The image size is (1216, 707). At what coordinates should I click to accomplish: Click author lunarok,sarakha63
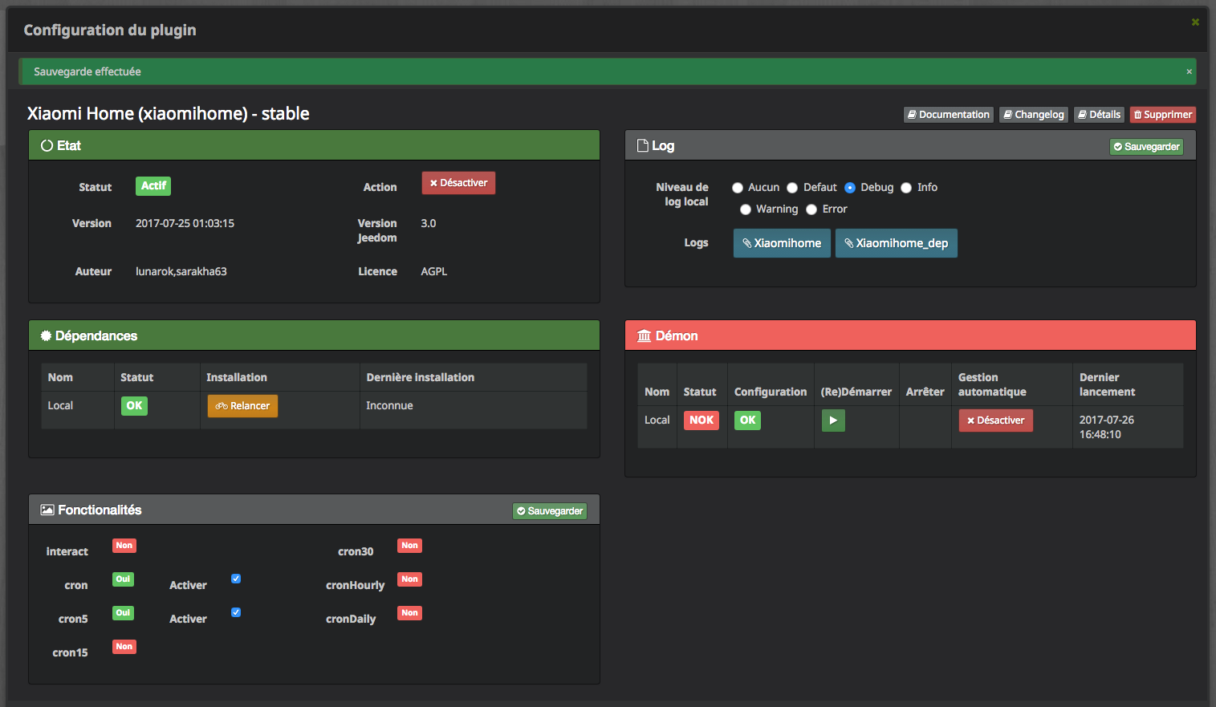(181, 272)
